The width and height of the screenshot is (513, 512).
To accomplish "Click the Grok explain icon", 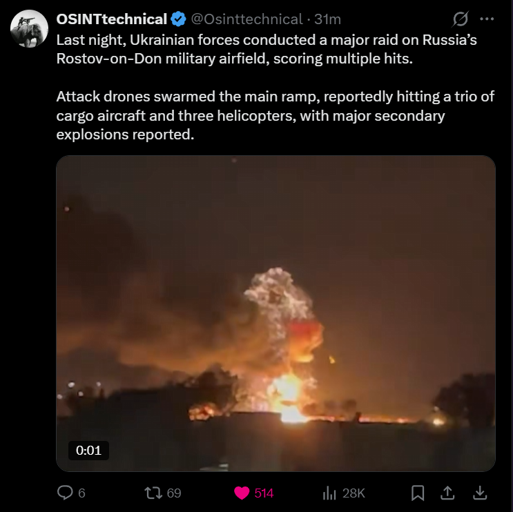I will coord(461,19).
